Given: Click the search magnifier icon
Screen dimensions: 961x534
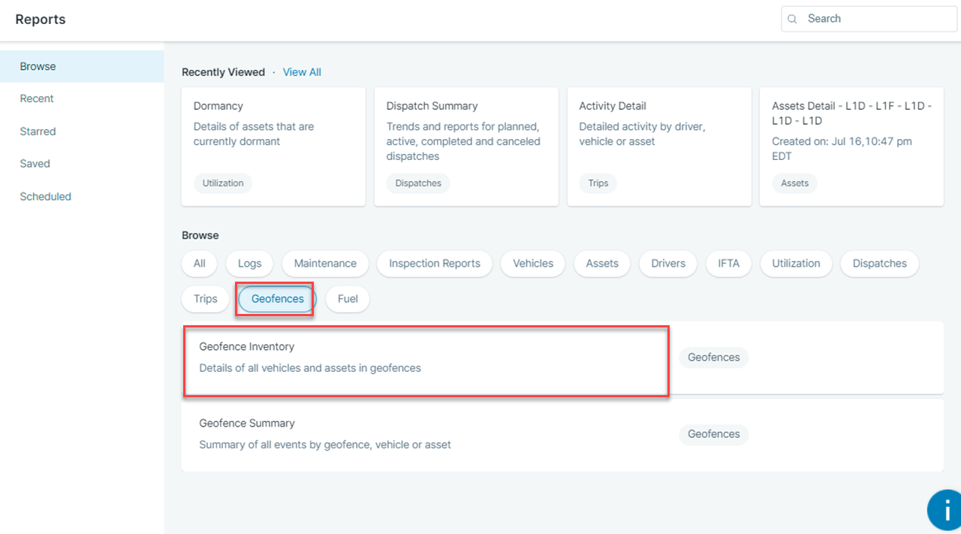Looking at the screenshot, I should pyautogui.click(x=792, y=19).
